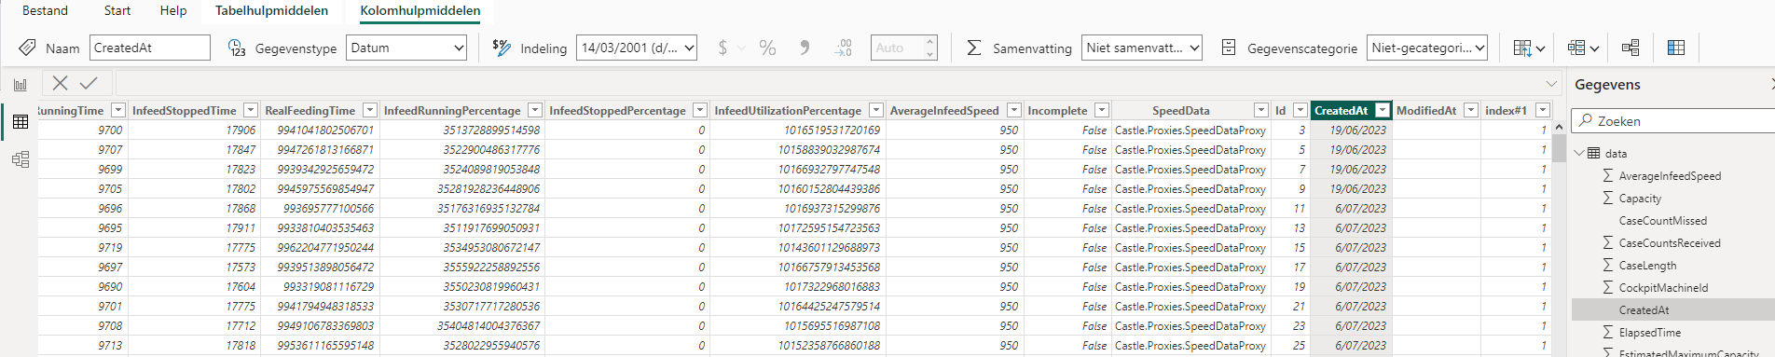Open the Data groups button
Image resolution: width=1775 pixels, height=357 pixels.
(x=1583, y=48)
